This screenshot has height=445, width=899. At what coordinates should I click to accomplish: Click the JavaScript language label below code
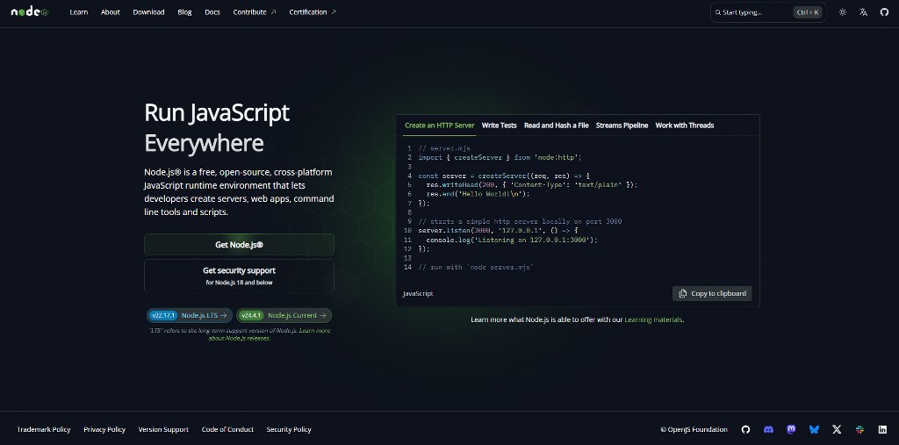418,294
